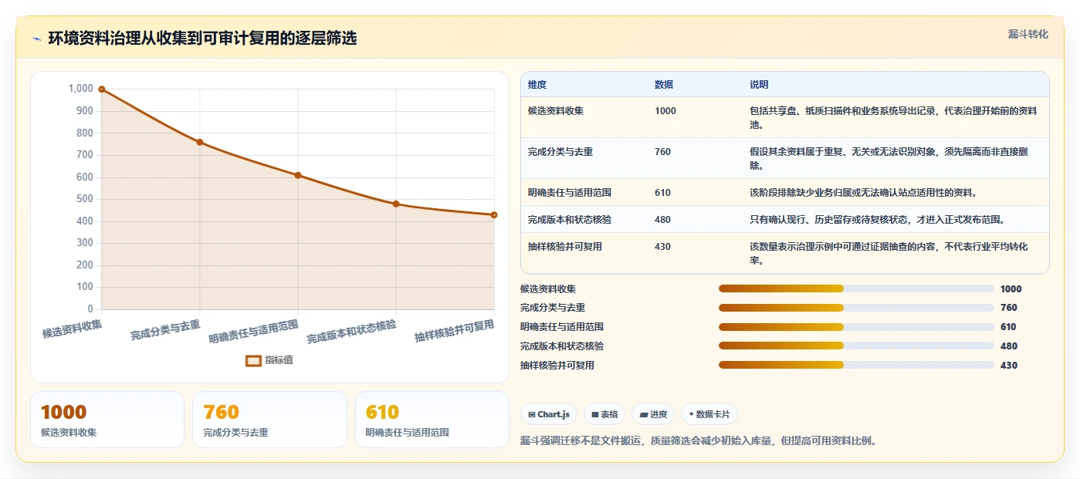Click progress bar for 候选资料收集
The width and height of the screenshot is (1080, 479).
tap(856, 288)
